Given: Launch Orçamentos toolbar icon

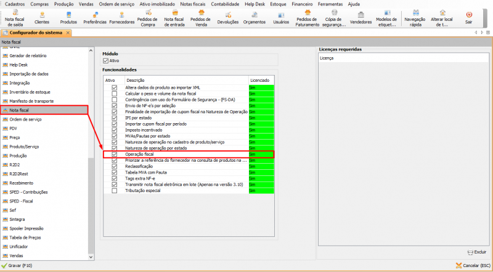Looking at the screenshot, I should pos(254,16).
